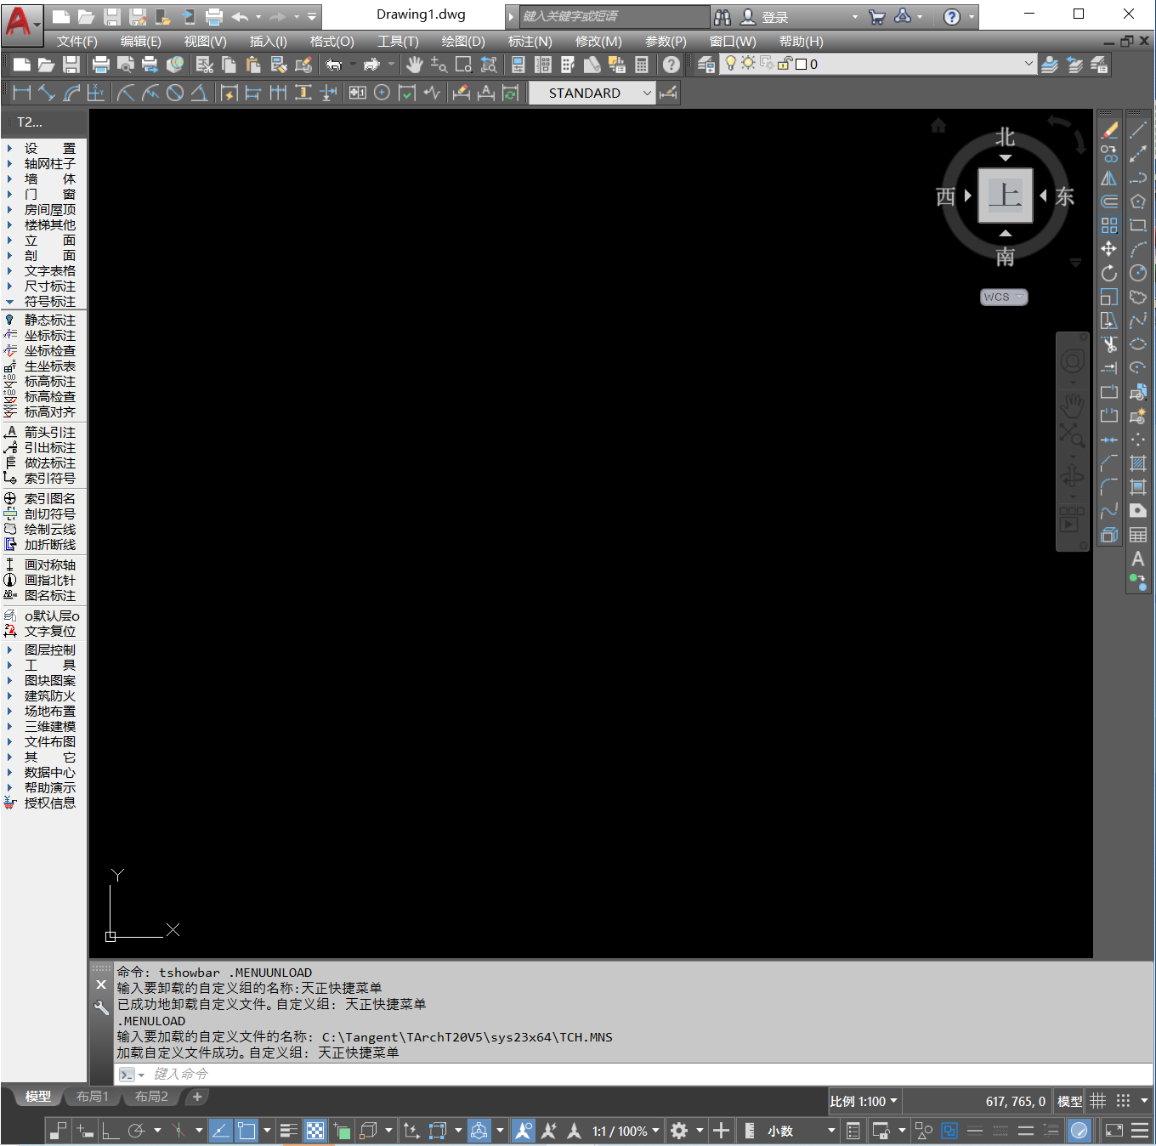Screen dimensions: 1156x1146
Task: Switch to the 布局2 layout tab
Action: (151, 1097)
